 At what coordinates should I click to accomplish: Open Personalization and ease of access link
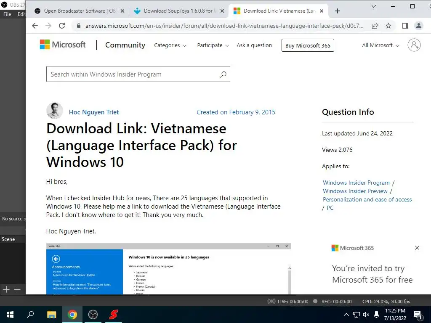(367, 200)
